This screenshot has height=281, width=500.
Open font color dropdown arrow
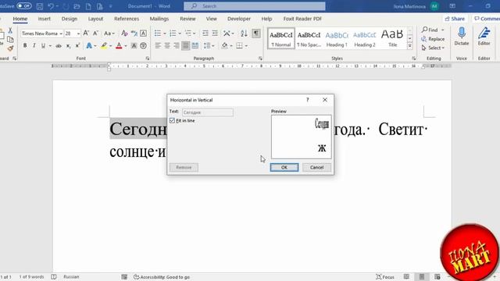126,46
